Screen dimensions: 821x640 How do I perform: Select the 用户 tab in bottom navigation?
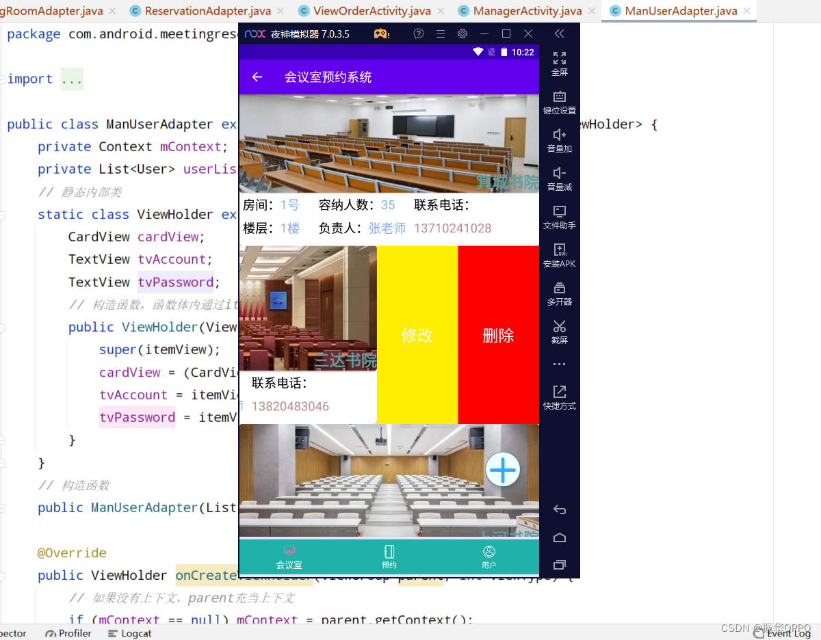(x=488, y=556)
